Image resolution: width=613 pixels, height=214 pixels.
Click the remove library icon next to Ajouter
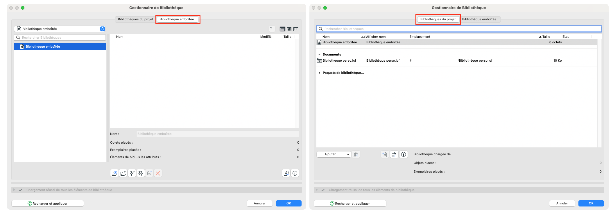[356, 154]
